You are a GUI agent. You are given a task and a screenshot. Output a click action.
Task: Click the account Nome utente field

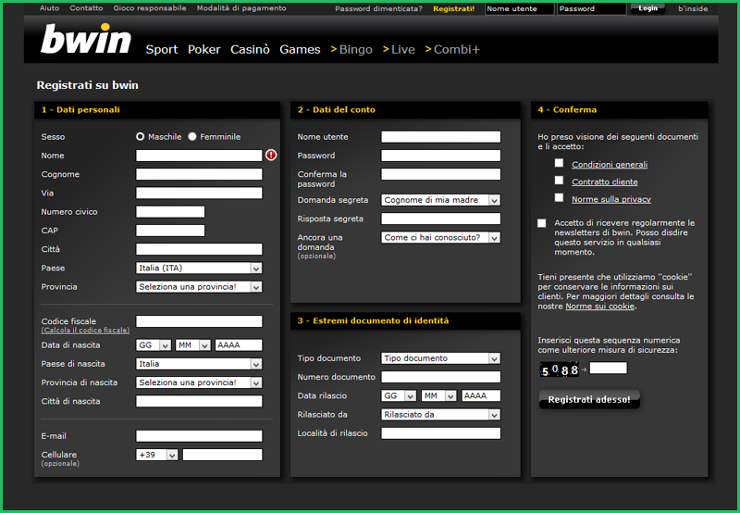[441, 137]
